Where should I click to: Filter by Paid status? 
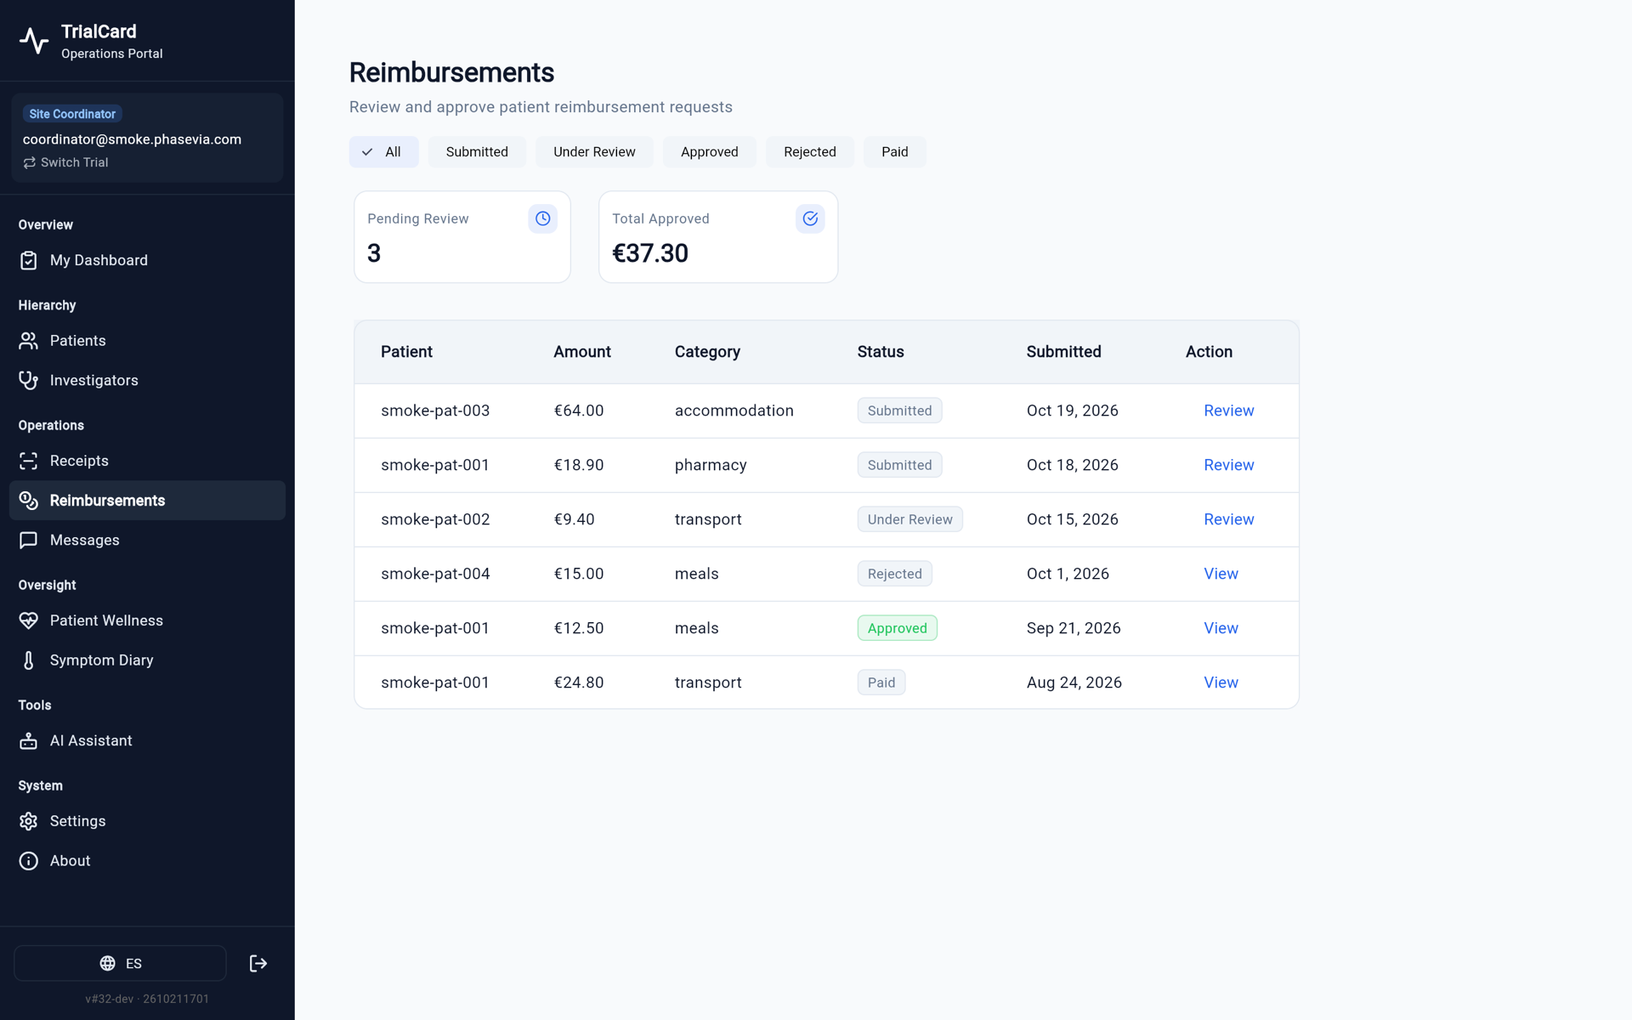(894, 152)
